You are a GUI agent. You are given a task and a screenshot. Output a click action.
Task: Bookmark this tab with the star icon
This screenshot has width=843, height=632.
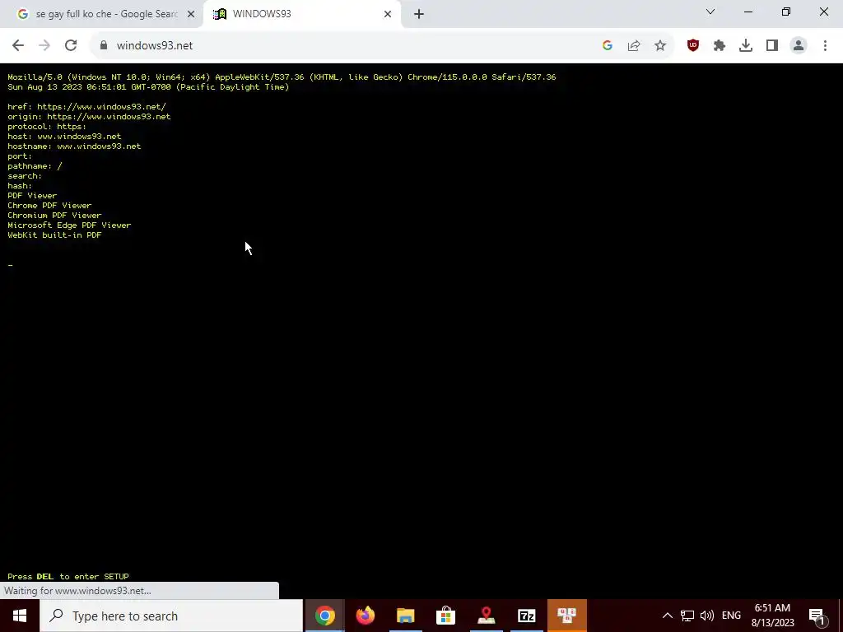pos(660,46)
